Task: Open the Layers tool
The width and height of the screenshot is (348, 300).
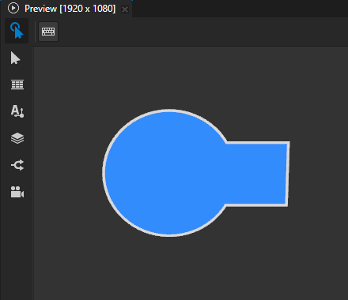Action: point(17,138)
